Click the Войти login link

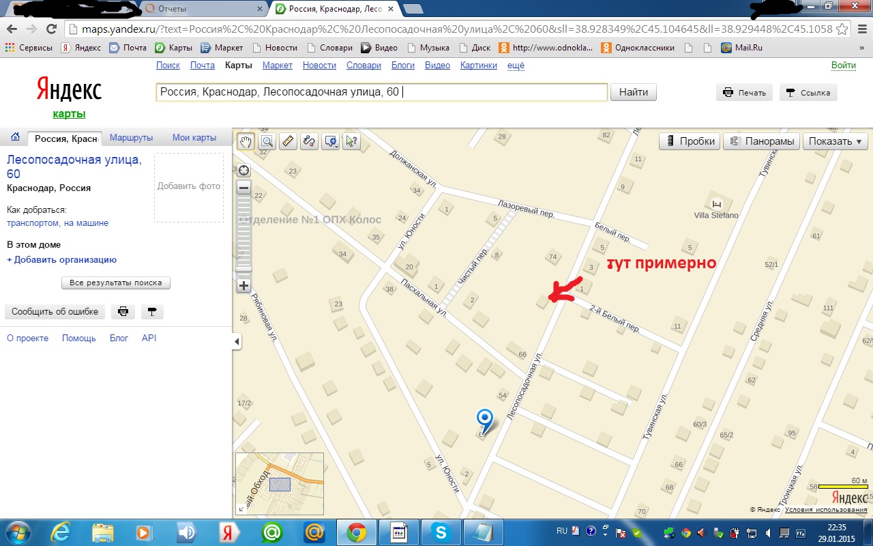(x=844, y=66)
